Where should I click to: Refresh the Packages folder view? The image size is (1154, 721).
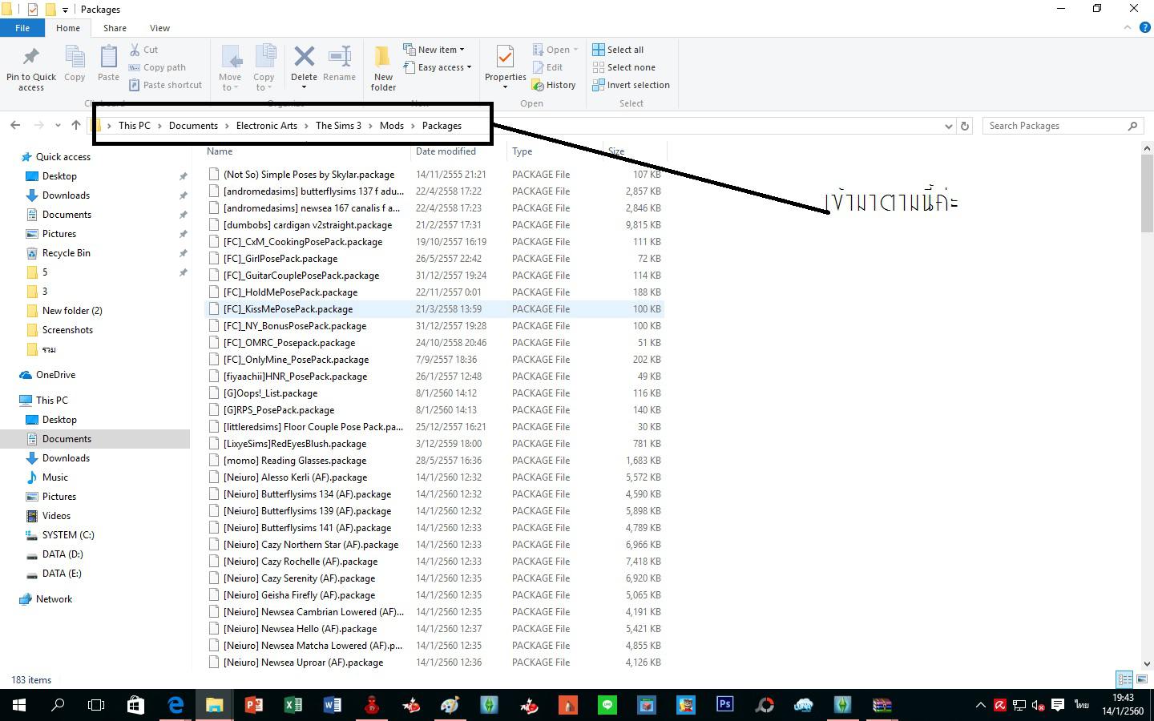pyautogui.click(x=965, y=126)
